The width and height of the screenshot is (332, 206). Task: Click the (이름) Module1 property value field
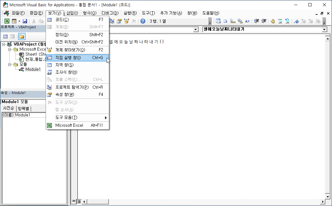click(x=30, y=115)
